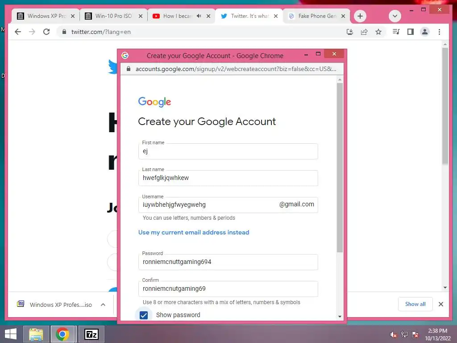This screenshot has width=457, height=343.
Task: Click the main Twitter page scrollbar thumb
Action: click(x=445, y=105)
